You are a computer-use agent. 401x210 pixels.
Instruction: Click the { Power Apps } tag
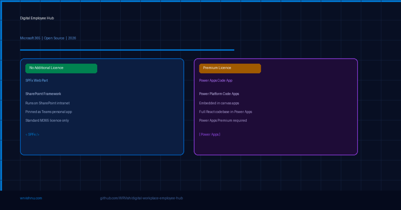(210, 134)
